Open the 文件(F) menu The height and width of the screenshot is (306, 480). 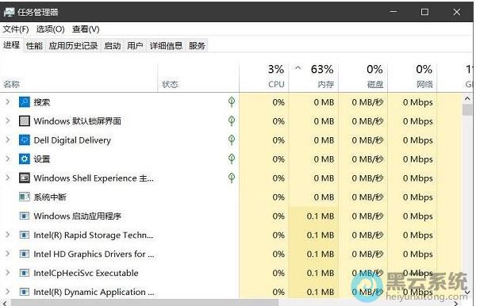point(16,29)
